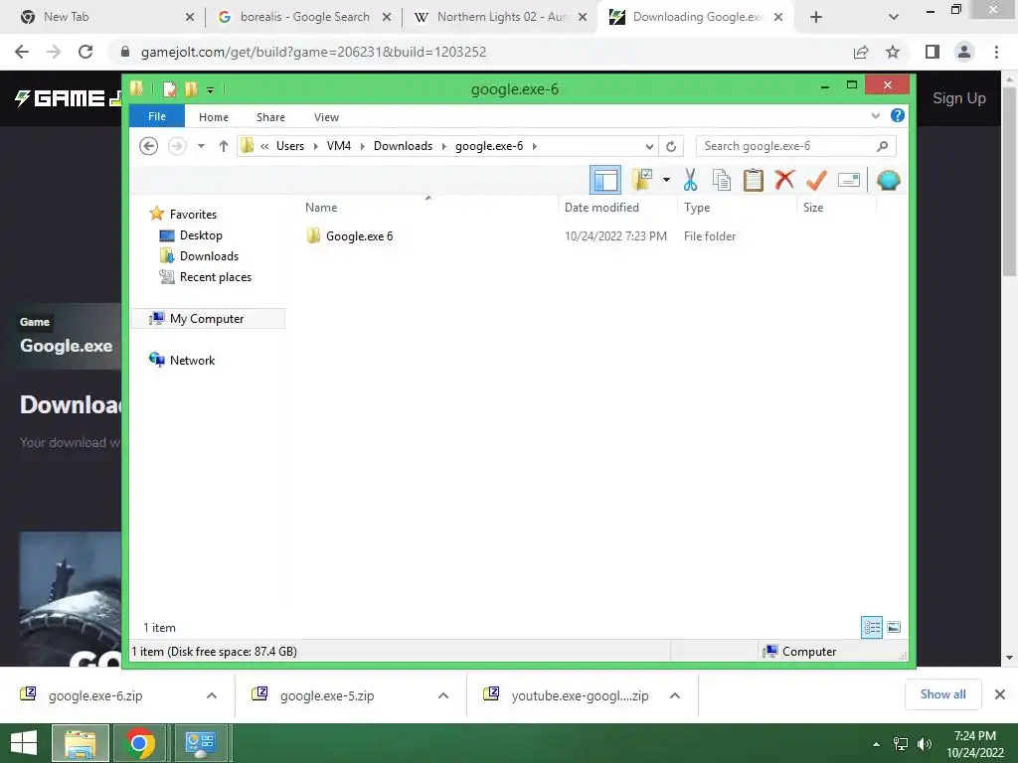Open recent locations dropdown arrow
The height and width of the screenshot is (763, 1018).
coord(201,146)
